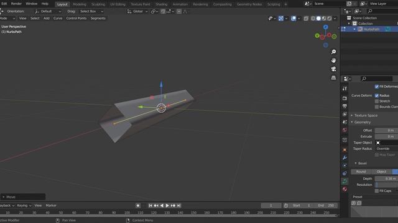
Task: Toggle X-ray view
Action: [x=306, y=19]
